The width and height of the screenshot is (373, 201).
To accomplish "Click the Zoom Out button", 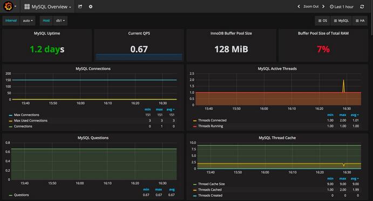I will click(311, 6).
